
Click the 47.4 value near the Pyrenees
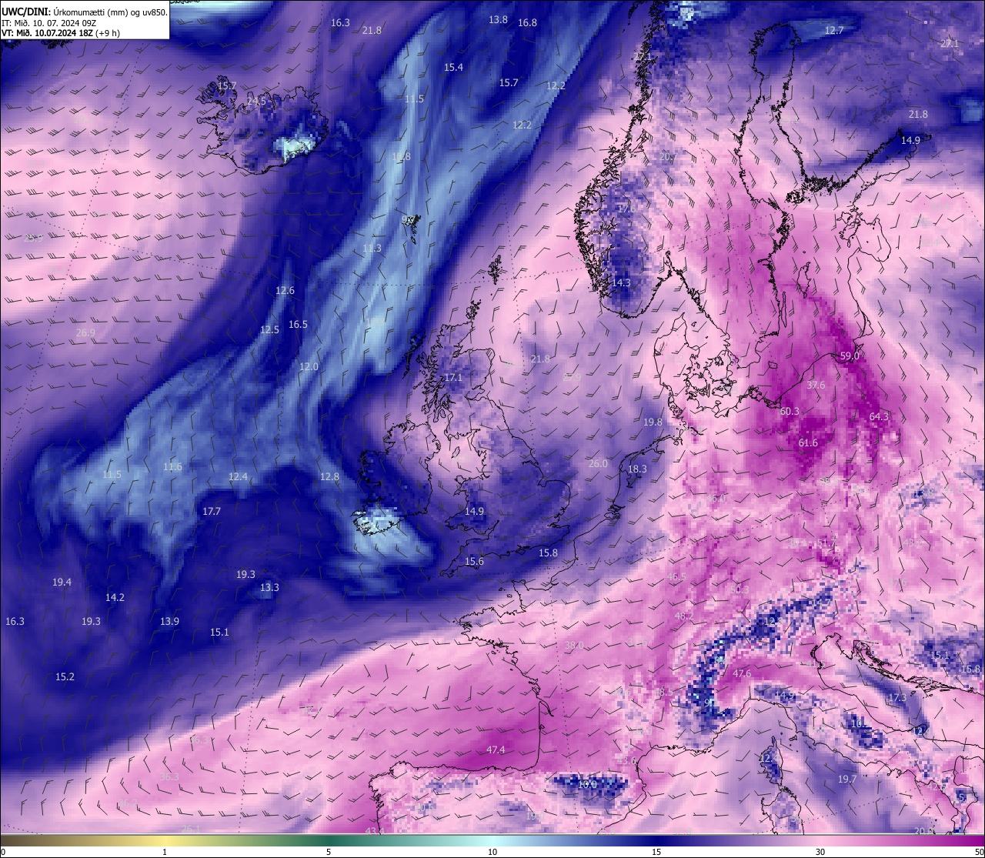point(496,749)
